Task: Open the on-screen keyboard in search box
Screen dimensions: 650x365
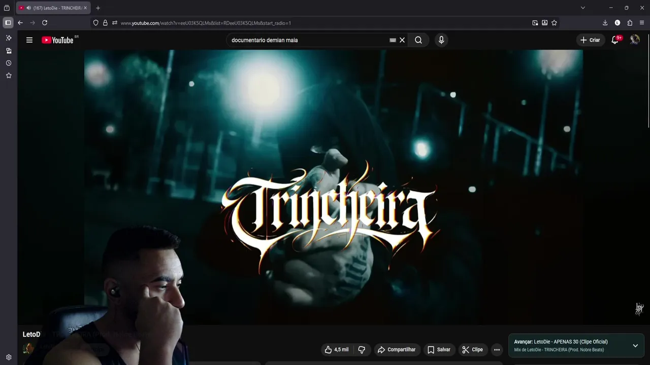Action: tap(393, 40)
